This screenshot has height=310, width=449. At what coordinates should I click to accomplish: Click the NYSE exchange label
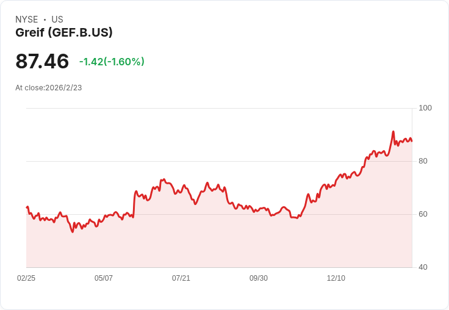click(x=26, y=20)
